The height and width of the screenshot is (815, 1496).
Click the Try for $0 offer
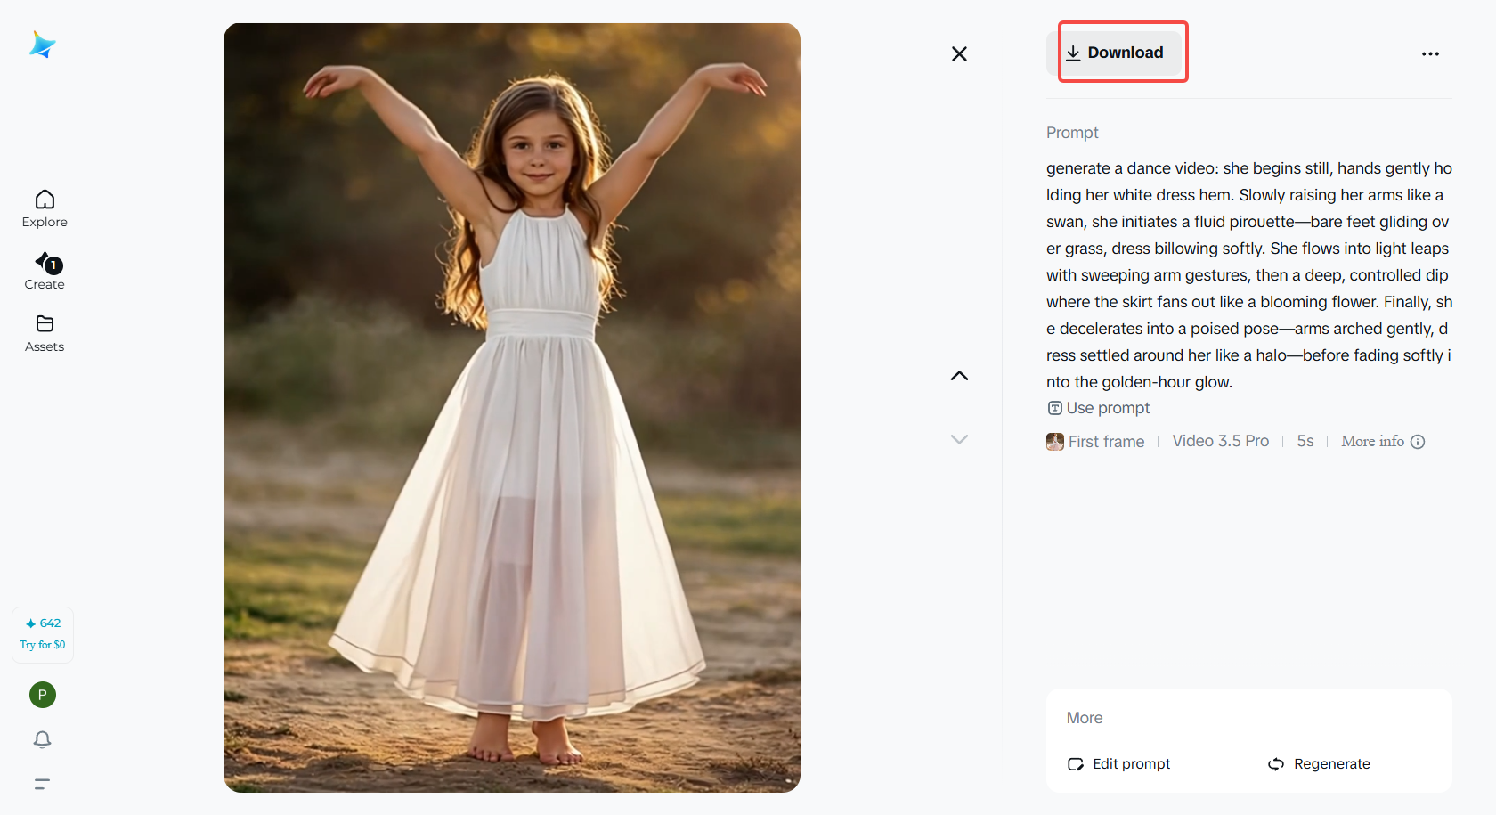[x=43, y=645]
